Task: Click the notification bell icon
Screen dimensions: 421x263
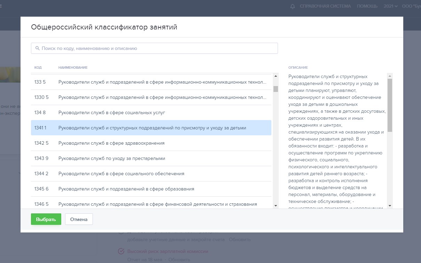Action: coord(292,6)
